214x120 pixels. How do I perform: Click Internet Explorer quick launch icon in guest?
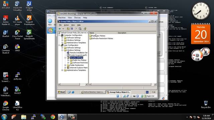click(73, 92)
